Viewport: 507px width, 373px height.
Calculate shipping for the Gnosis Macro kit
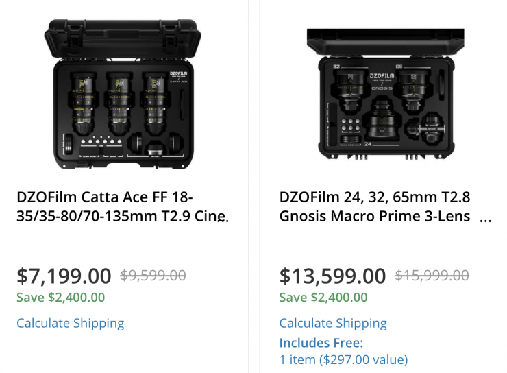click(x=333, y=323)
